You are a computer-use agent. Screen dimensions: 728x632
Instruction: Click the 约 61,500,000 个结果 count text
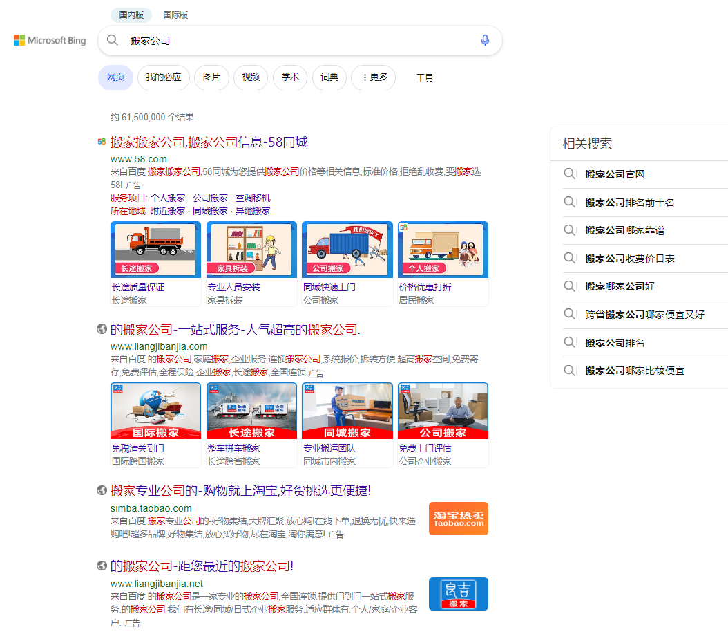click(152, 117)
